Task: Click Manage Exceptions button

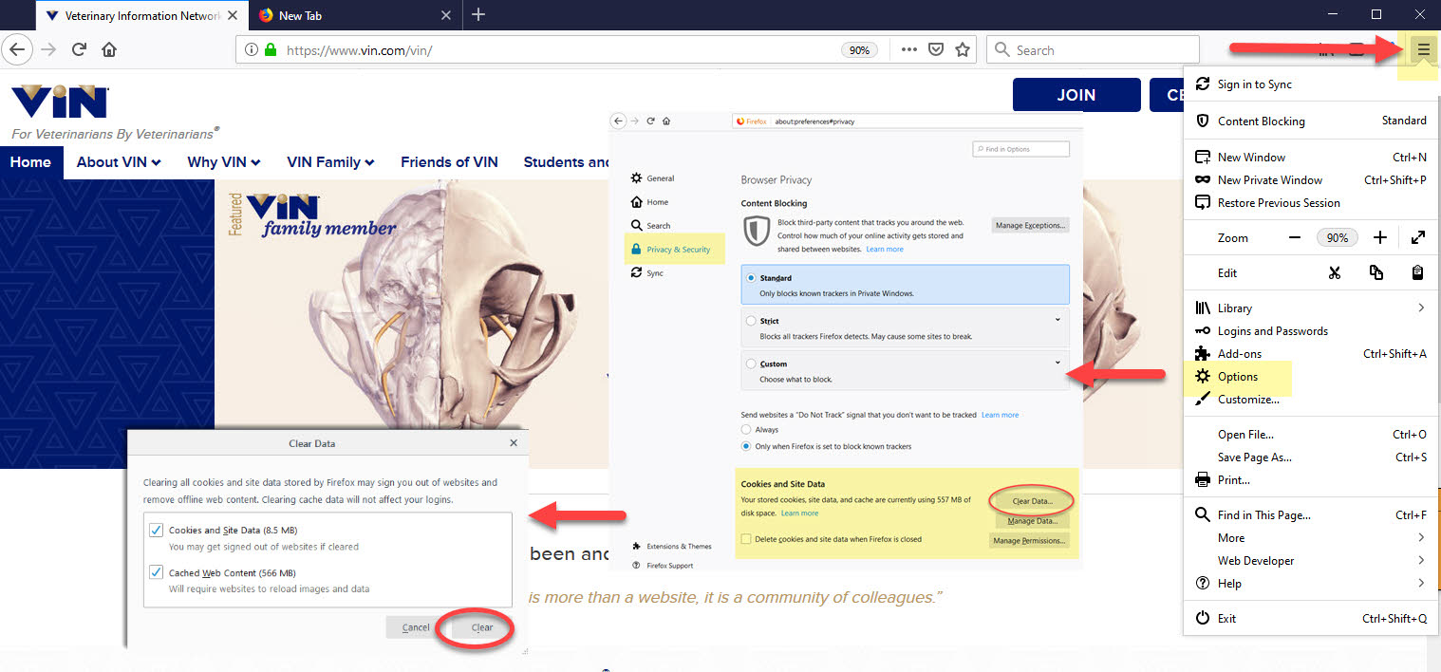Action: (1031, 225)
